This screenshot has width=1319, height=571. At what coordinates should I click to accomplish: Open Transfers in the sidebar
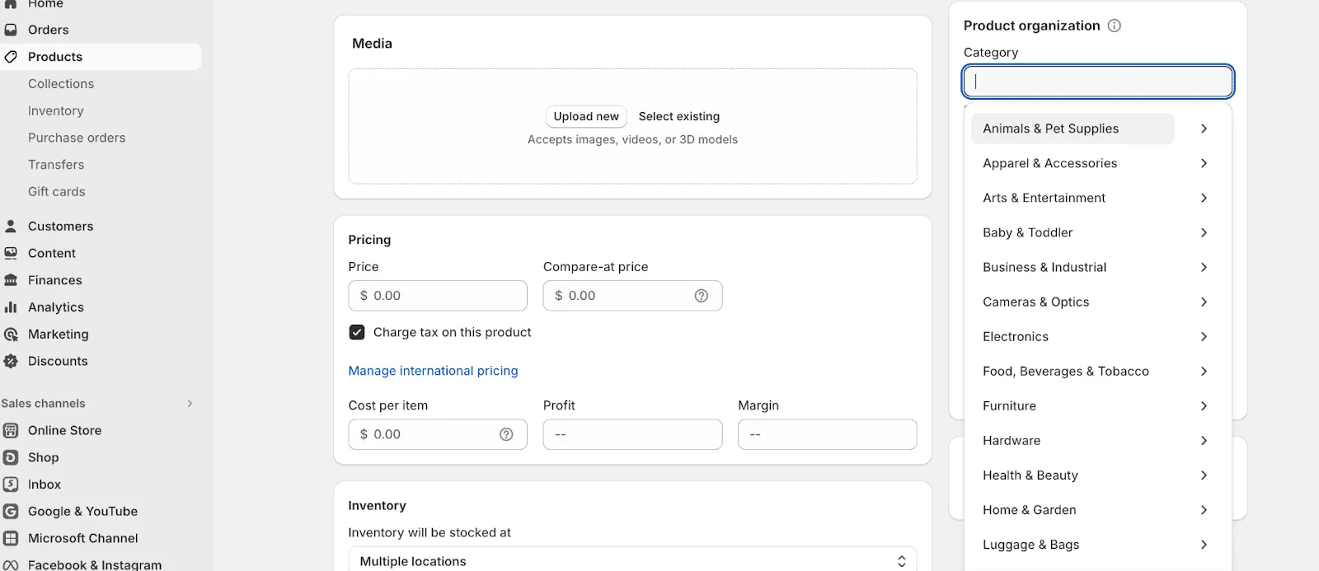coord(56,165)
